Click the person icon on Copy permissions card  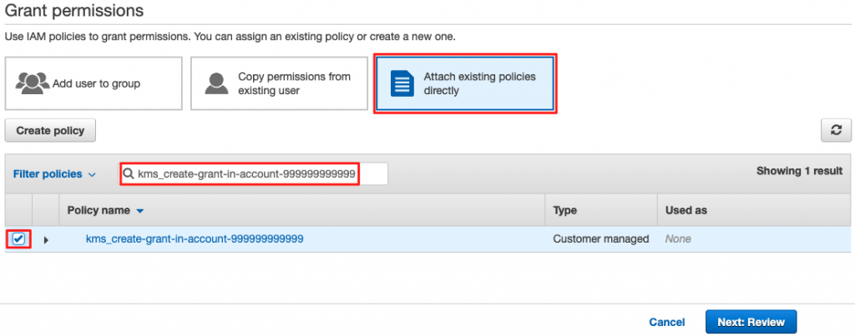(217, 83)
